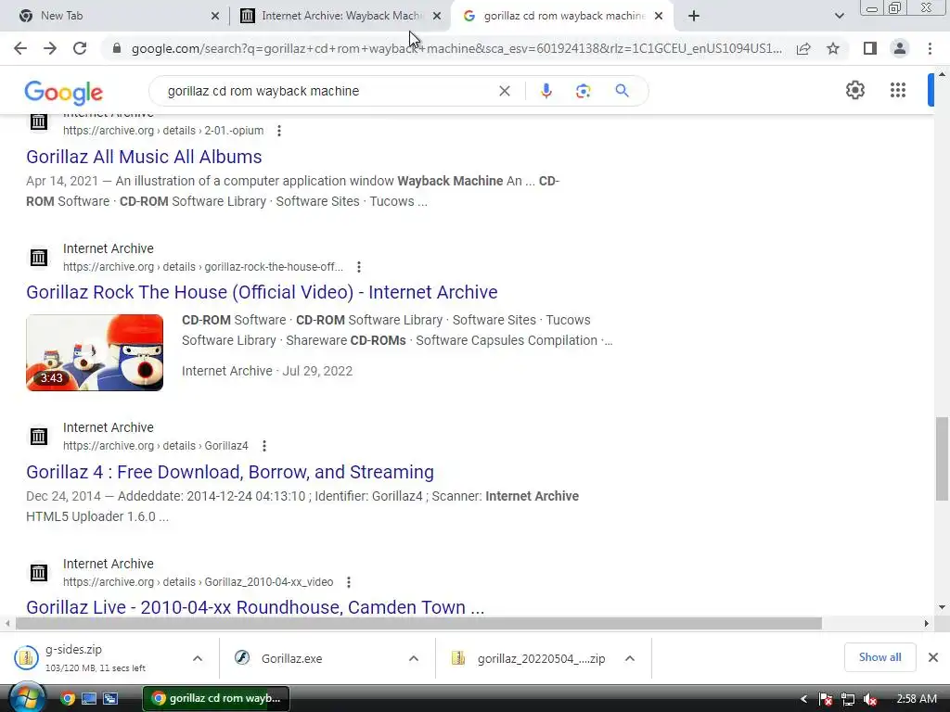
Task: Click the address bar URL
Action: (456, 48)
